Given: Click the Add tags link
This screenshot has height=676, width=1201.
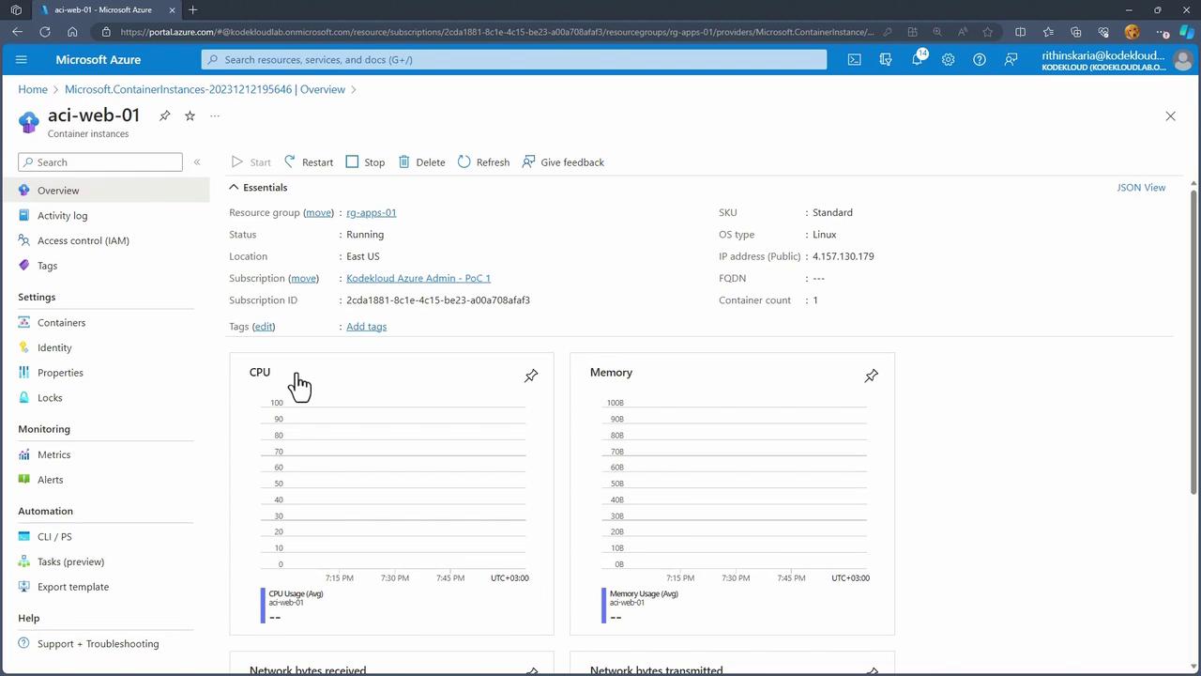Looking at the screenshot, I should [x=366, y=327].
